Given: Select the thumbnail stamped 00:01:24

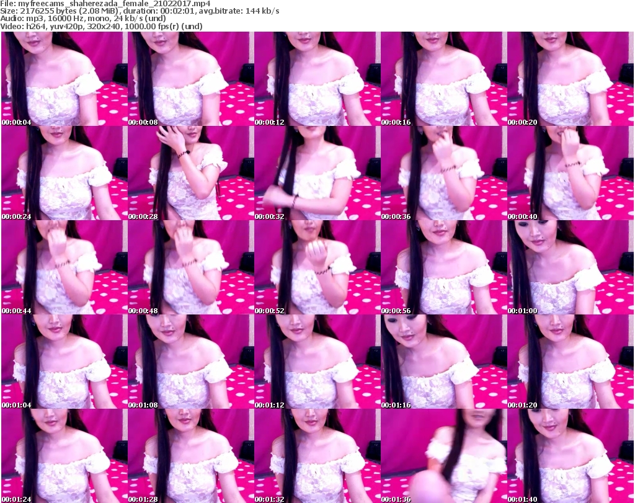Looking at the screenshot, I should point(64,456).
